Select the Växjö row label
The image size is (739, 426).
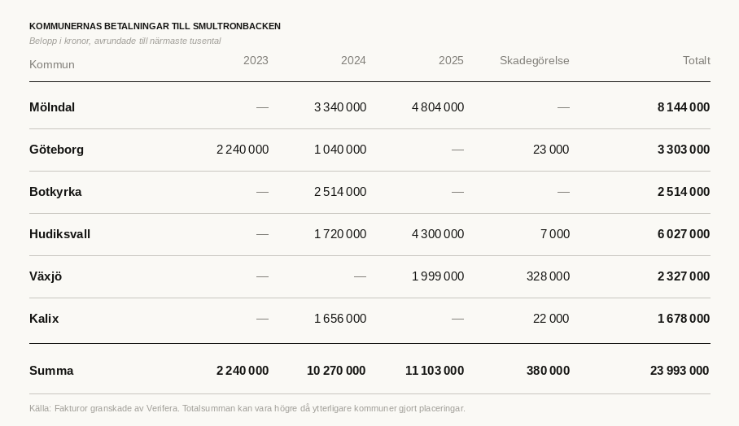point(46,276)
